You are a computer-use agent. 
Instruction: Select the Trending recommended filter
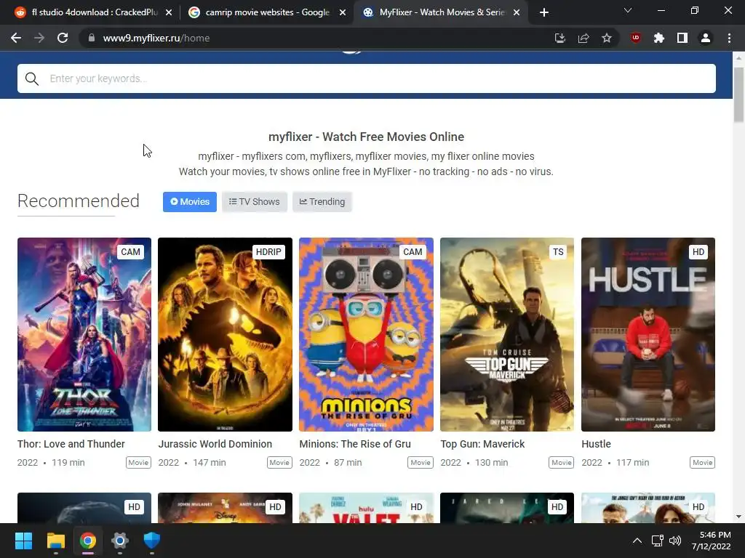click(x=322, y=202)
